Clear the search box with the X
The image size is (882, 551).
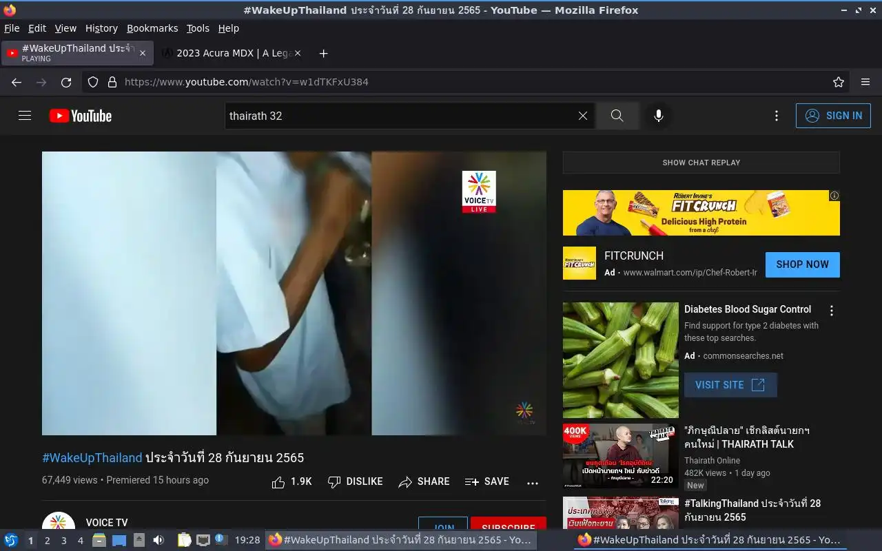[583, 116]
